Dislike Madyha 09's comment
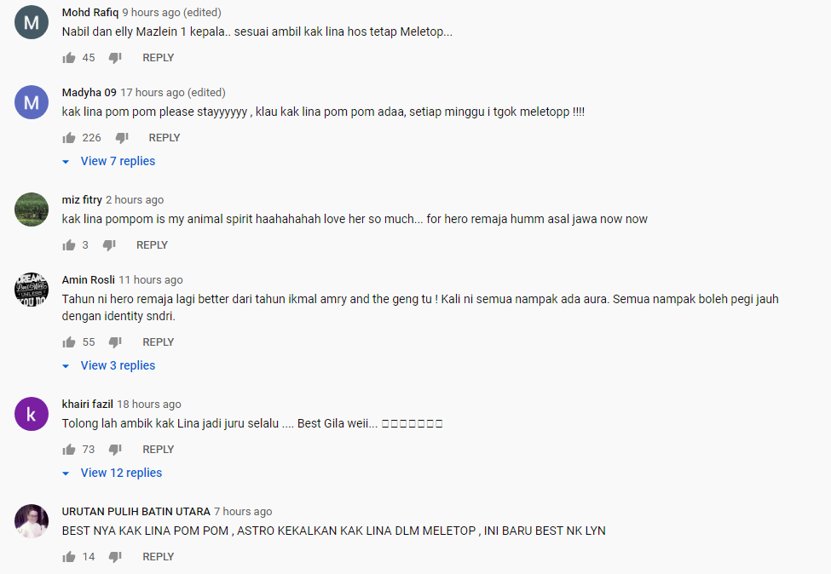The width and height of the screenshot is (831, 574). [x=121, y=138]
